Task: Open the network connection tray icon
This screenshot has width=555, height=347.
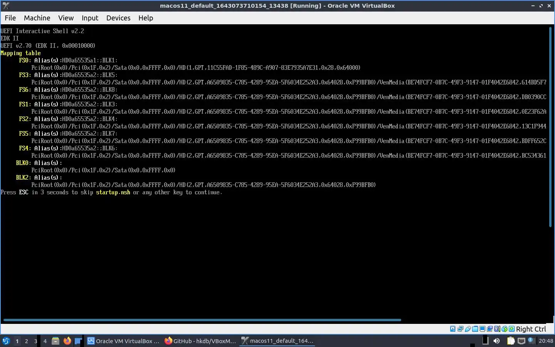Action: pos(521,341)
